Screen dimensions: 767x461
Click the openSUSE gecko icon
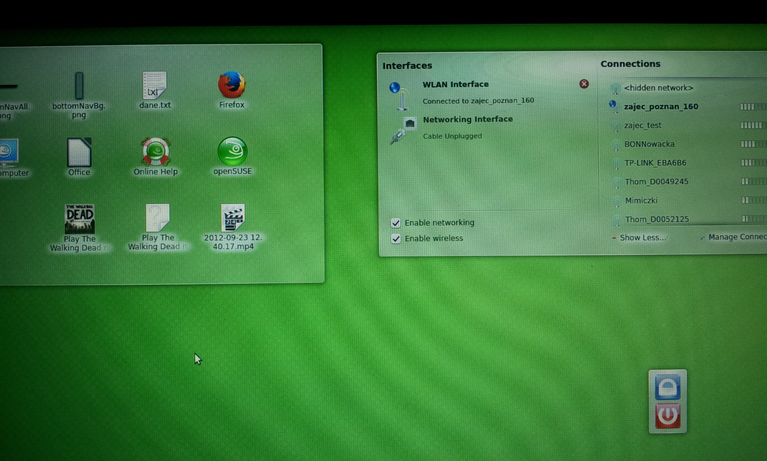click(232, 152)
